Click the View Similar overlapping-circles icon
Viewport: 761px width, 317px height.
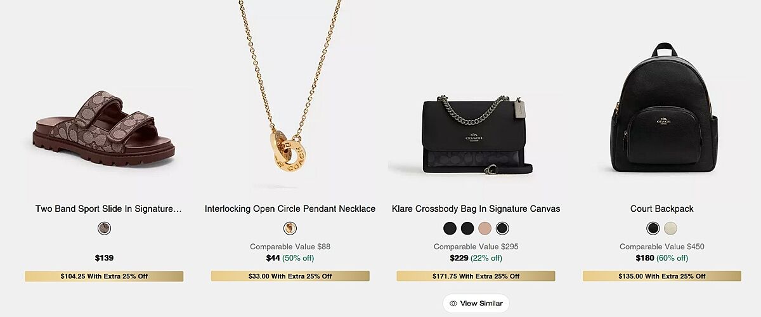pyautogui.click(x=453, y=304)
